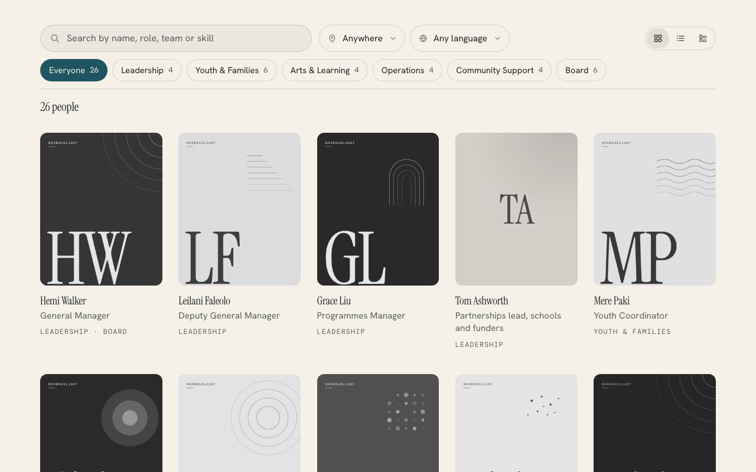Filter by Operations team
Screen dimensions: 756x472
tap(408, 70)
